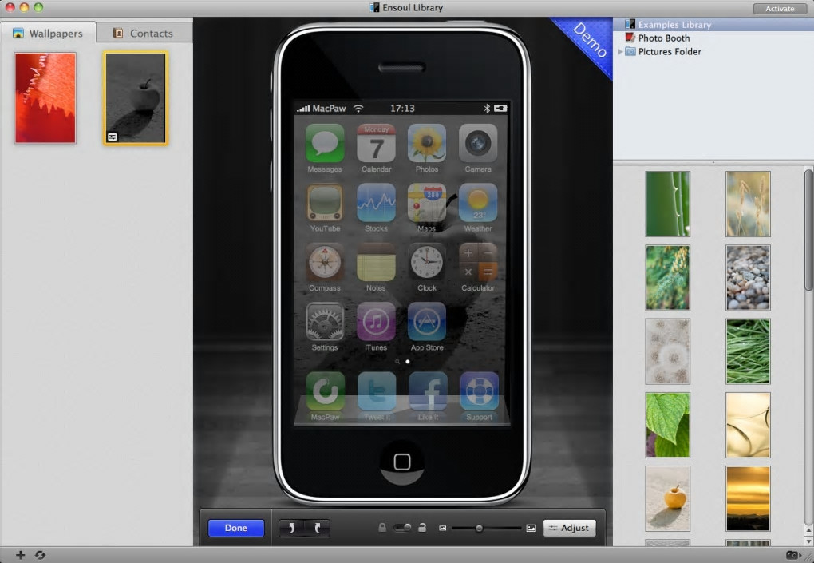The height and width of the screenshot is (563, 814).
Task: Switch to the Contacts tab
Action: pos(144,33)
